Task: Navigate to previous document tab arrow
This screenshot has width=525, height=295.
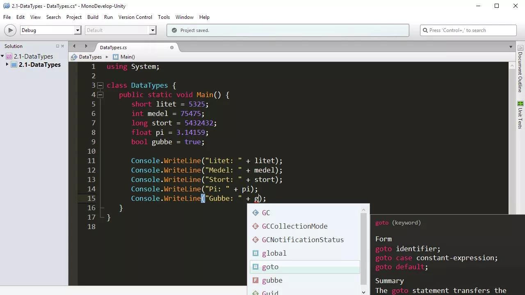Action: click(x=74, y=46)
